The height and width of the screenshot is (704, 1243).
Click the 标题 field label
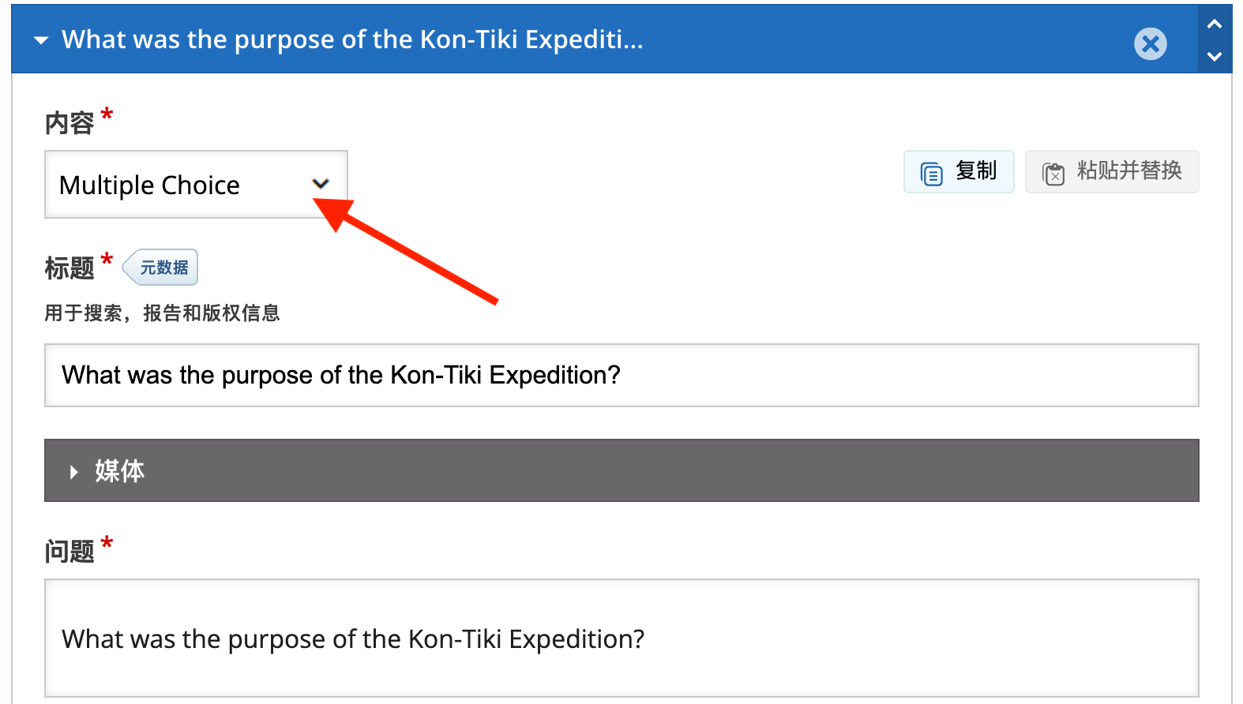click(69, 268)
